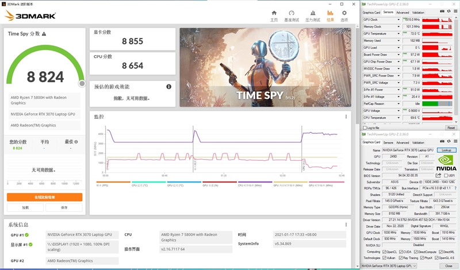460x270 pixels.
Task: Click the Time Spy banner thumbnail
Action: (x=265, y=67)
